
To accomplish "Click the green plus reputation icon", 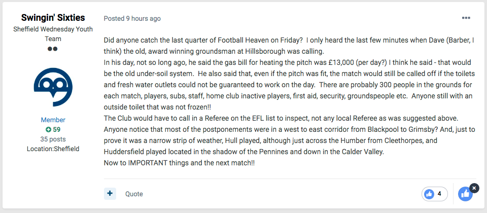I will coord(48,129).
